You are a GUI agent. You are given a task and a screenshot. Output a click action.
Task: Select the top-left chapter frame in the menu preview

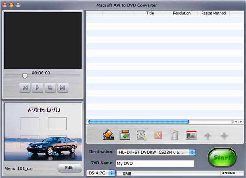30,124
